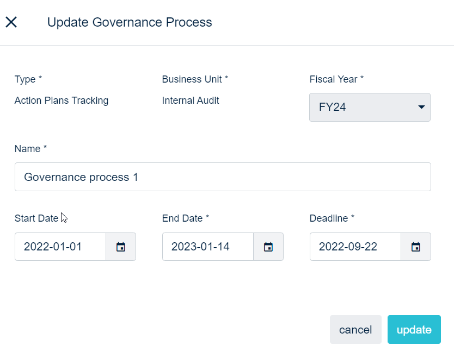Click the 'Internal Audit' business unit value
This screenshot has width=454, height=352.
click(x=191, y=100)
